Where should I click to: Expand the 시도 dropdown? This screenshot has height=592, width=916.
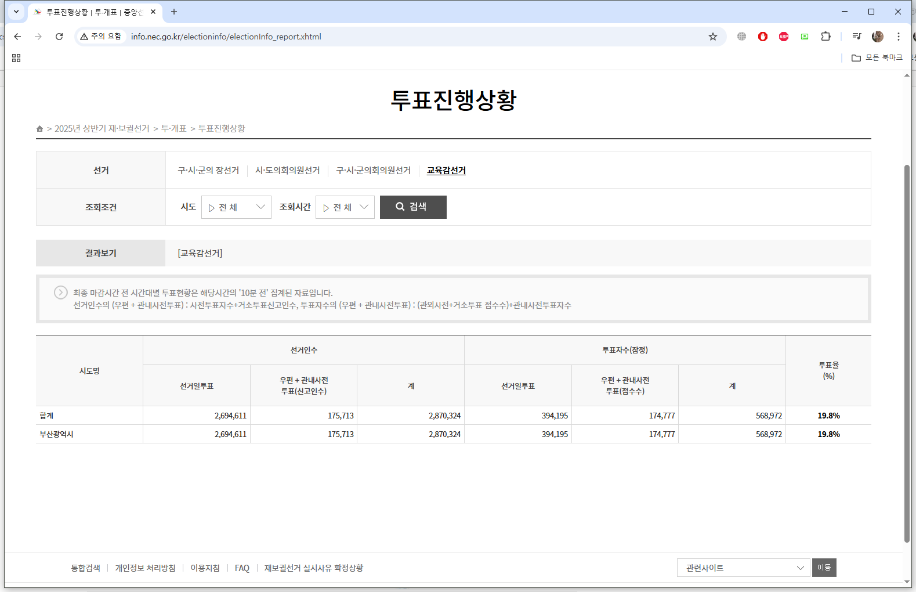[x=236, y=207]
